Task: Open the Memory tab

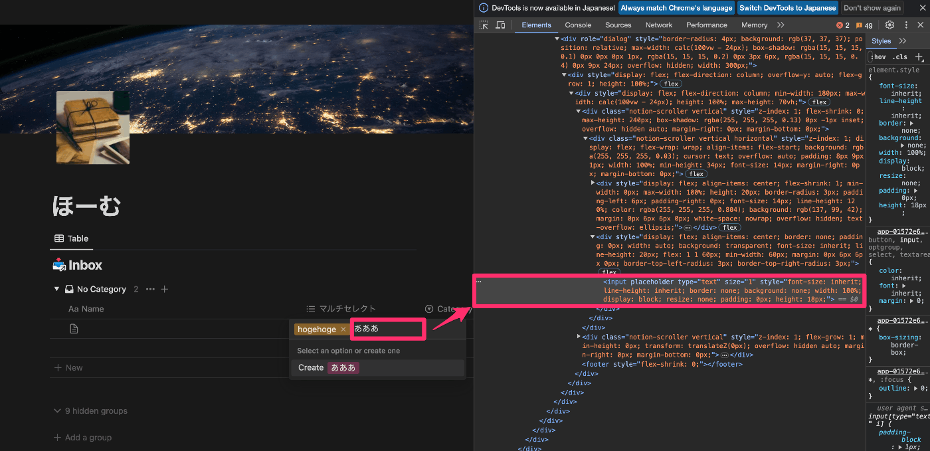Action: click(754, 25)
